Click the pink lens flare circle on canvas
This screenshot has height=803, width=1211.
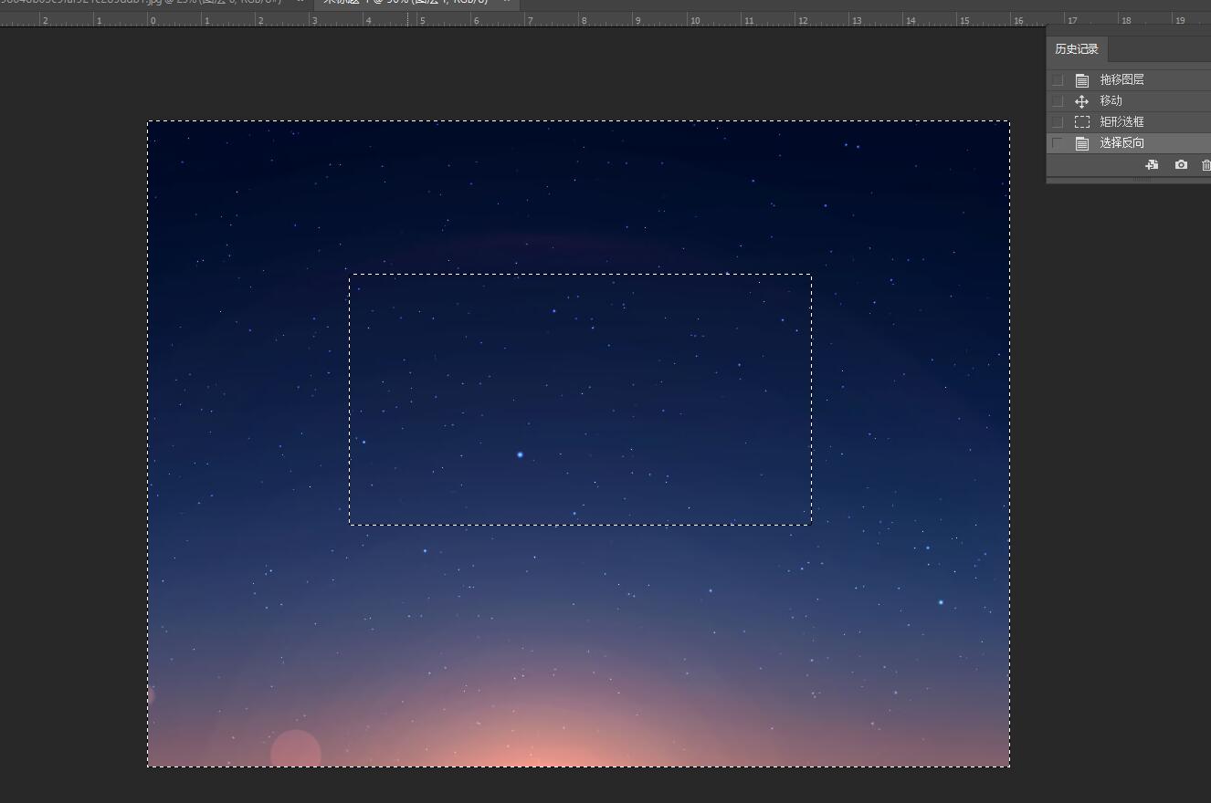point(296,752)
